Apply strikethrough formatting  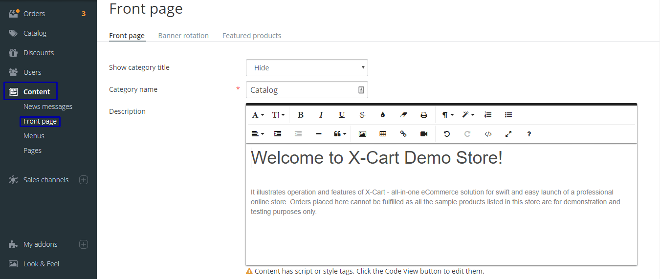pos(362,115)
